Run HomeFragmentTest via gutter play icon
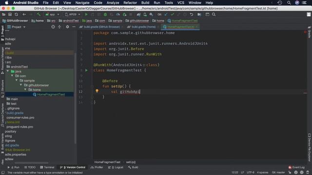Image resolution: width=312 pixels, height=175 pixels. [x=86, y=70]
